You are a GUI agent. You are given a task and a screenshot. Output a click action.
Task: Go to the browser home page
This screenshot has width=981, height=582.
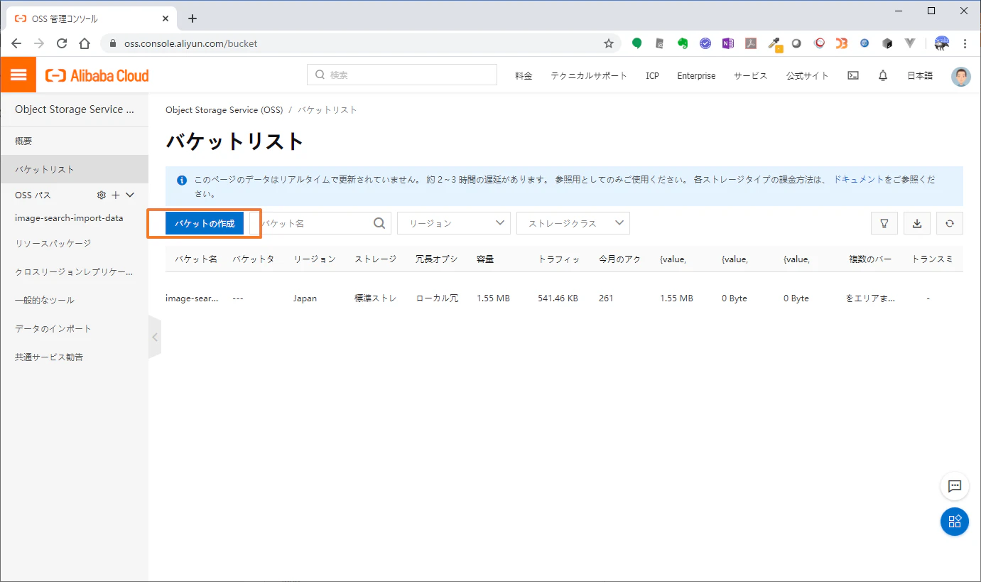(x=85, y=43)
